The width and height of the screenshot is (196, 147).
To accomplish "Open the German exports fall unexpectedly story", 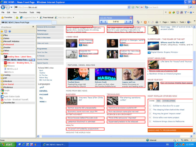I will coord(82,108).
